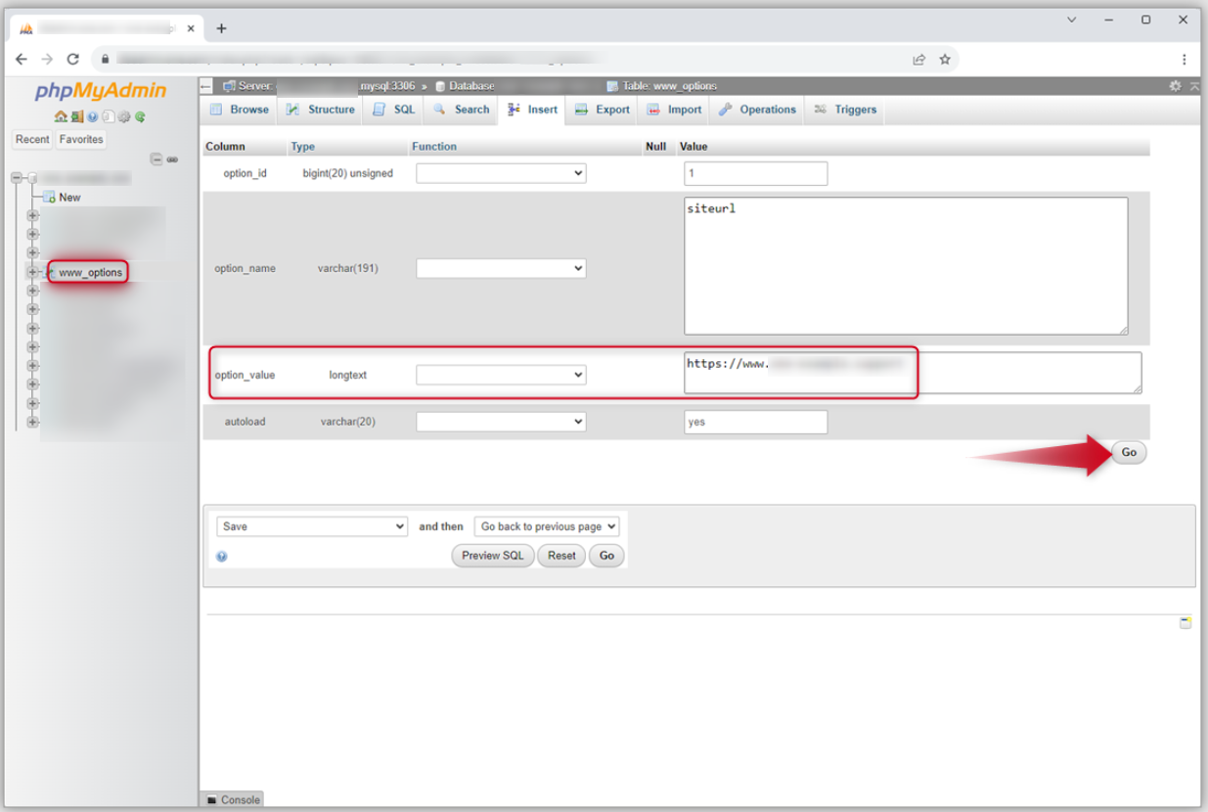Open navigation panel settings gear icon

tap(124, 117)
